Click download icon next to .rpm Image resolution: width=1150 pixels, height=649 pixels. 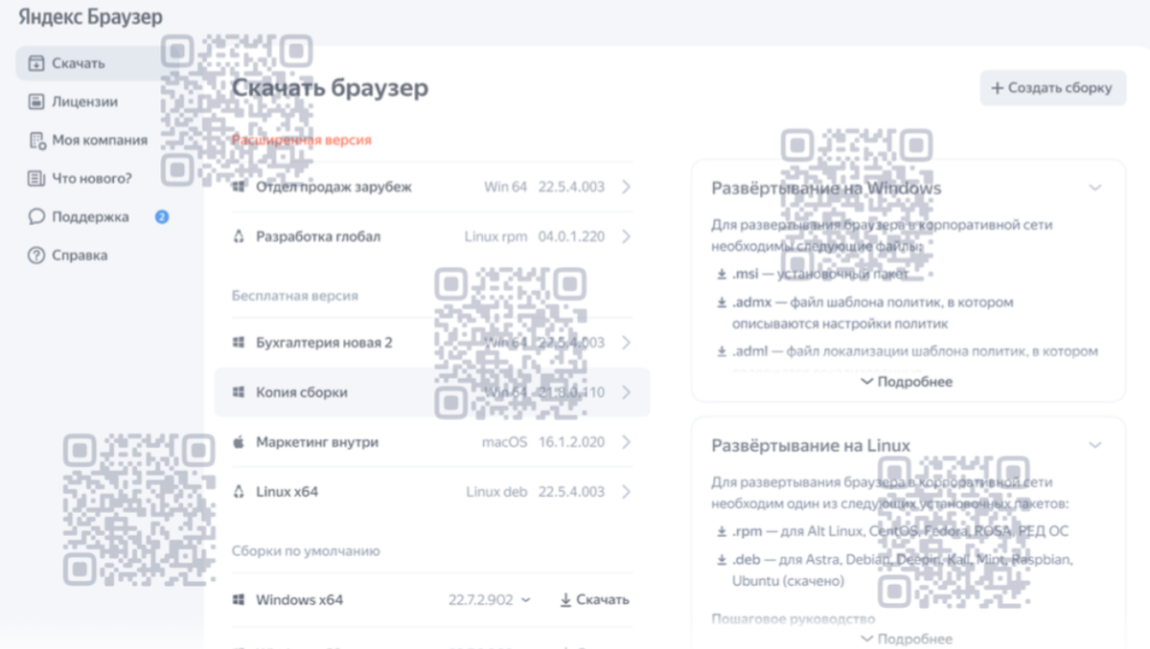pyautogui.click(x=722, y=531)
